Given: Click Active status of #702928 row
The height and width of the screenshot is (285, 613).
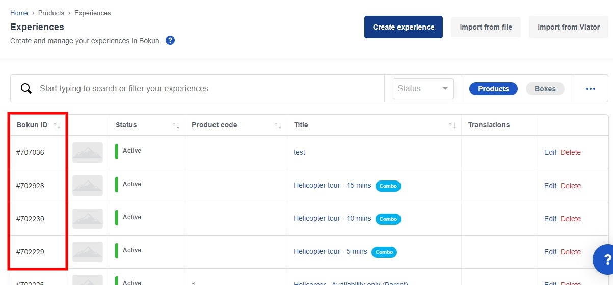Looking at the screenshot, I should point(132,184).
